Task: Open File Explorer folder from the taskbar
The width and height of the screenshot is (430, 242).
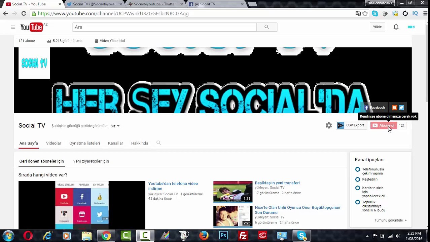Action: coord(86,236)
